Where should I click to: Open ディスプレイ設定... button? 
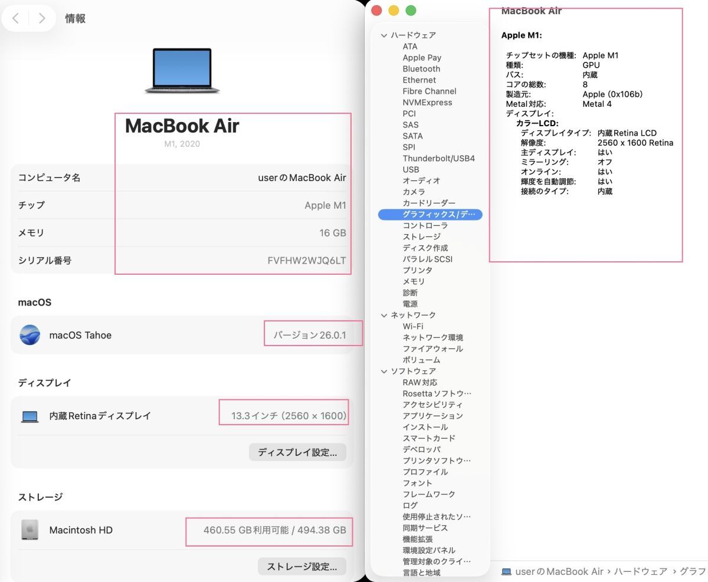click(297, 452)
